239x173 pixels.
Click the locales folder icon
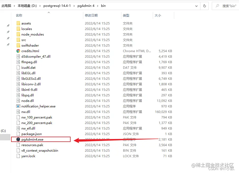(x=18, y=29)
